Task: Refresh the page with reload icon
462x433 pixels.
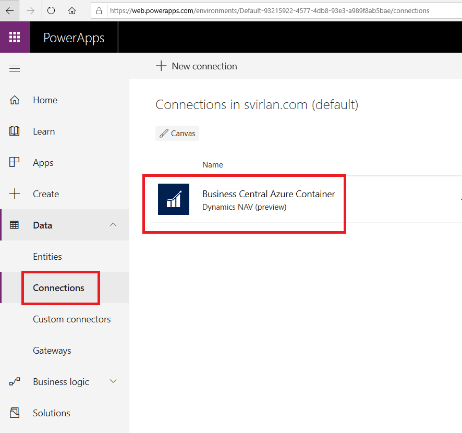Action: [51, 11]
